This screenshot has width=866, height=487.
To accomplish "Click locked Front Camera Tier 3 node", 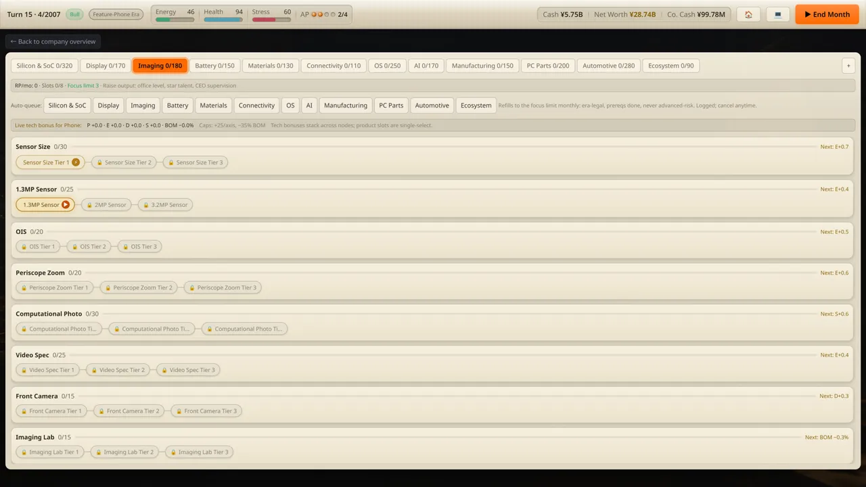I will [x=206, y=411].
